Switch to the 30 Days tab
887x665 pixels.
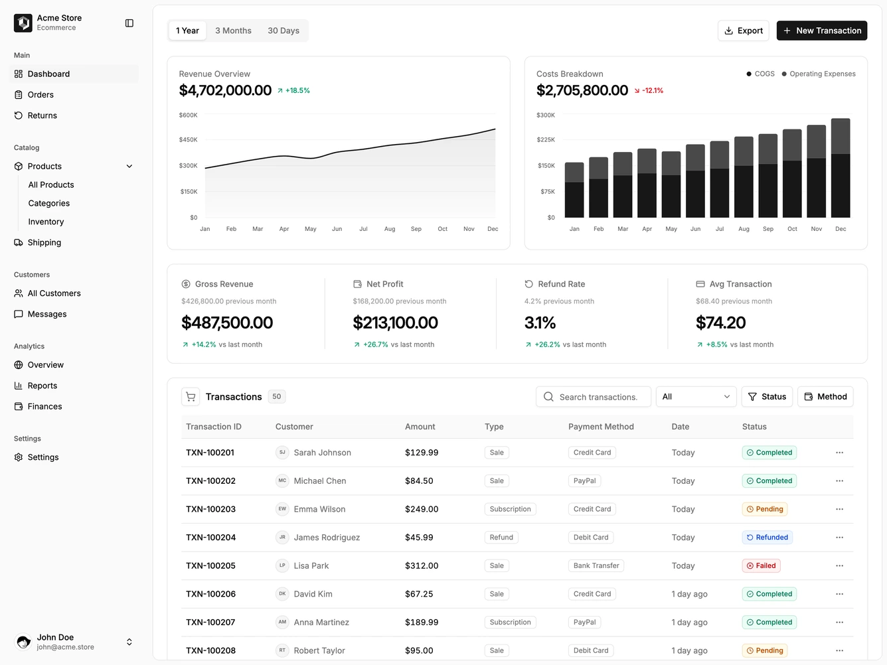pos(283,31)
